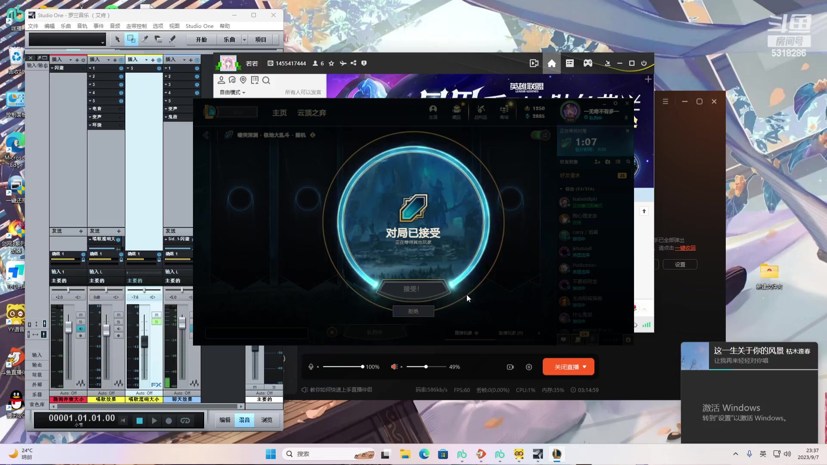
Task: Expand insert 鬼故 dropdown on 聊天效果 channel
Action: point(166,117)
